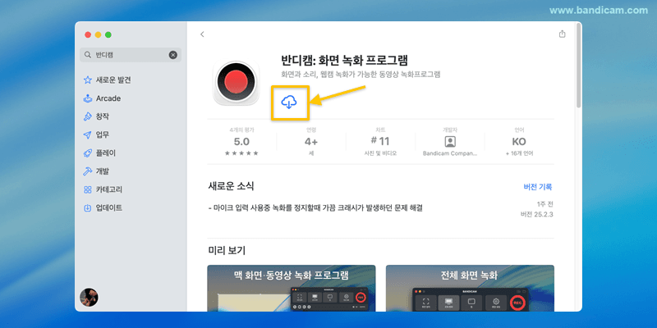Image resolution: width=657 pixels, height=328 pixels.
Task: Clear the search field with the X icon
Action: point(173,55)
